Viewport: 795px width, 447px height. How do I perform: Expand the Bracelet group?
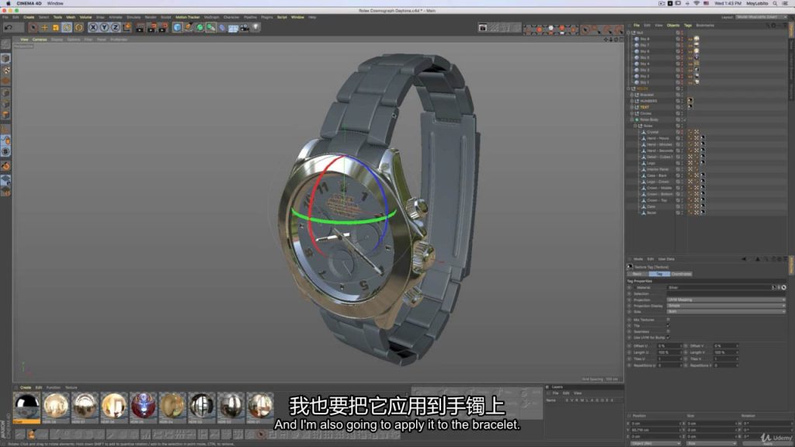(632, 95)
